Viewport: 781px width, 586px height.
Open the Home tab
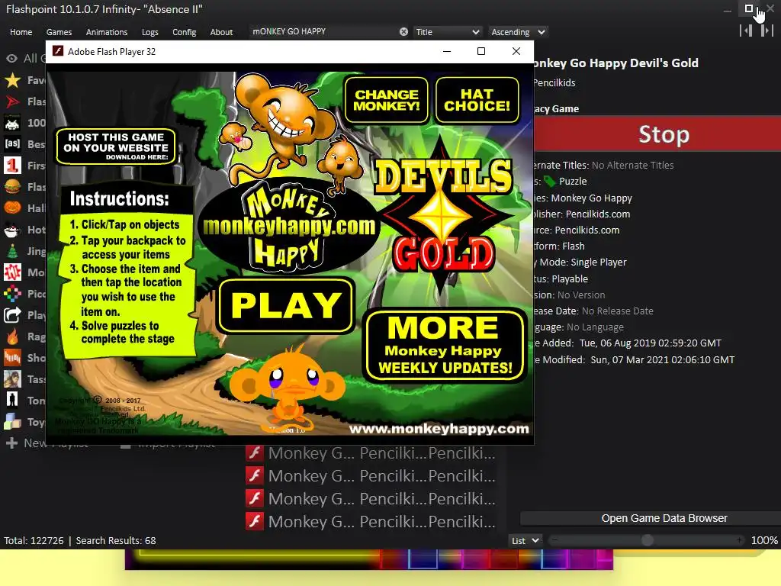click(21, 32)
